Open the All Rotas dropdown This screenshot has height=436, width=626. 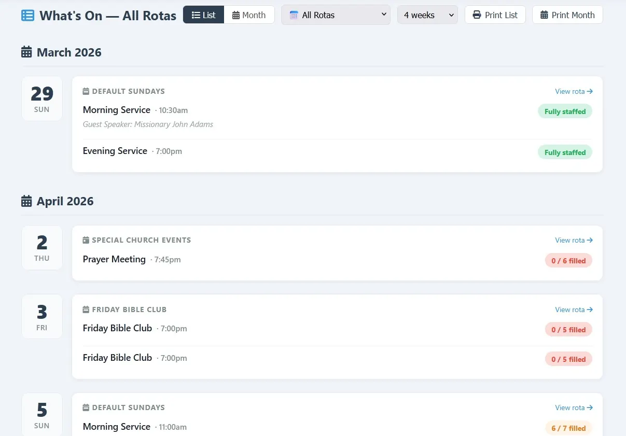pos(336,15)
